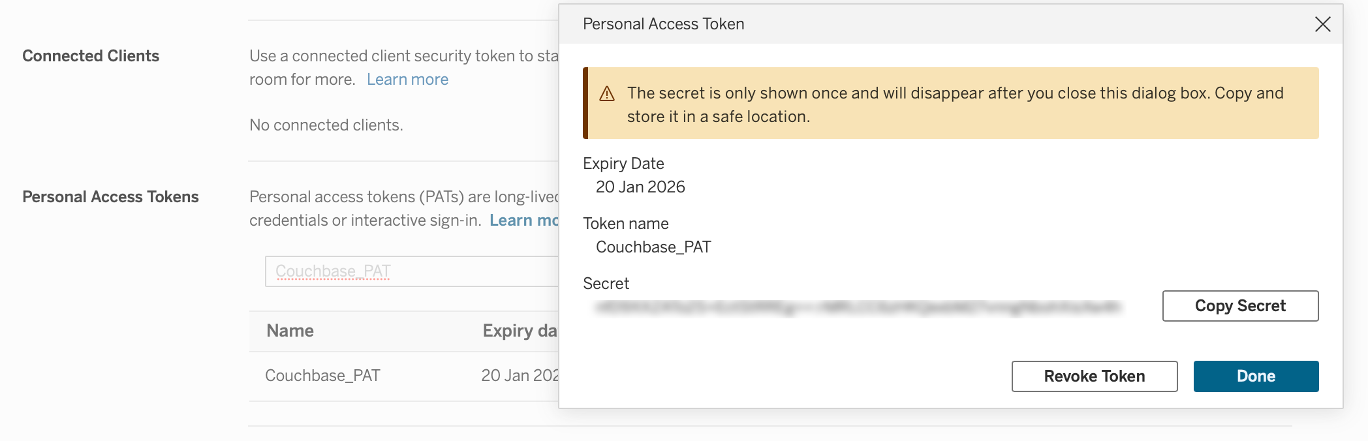Image resolution: width=1368 pixels, height=441 pixels.
Task: Click the Personal Access Token dialog title
Action: [663, 24]
